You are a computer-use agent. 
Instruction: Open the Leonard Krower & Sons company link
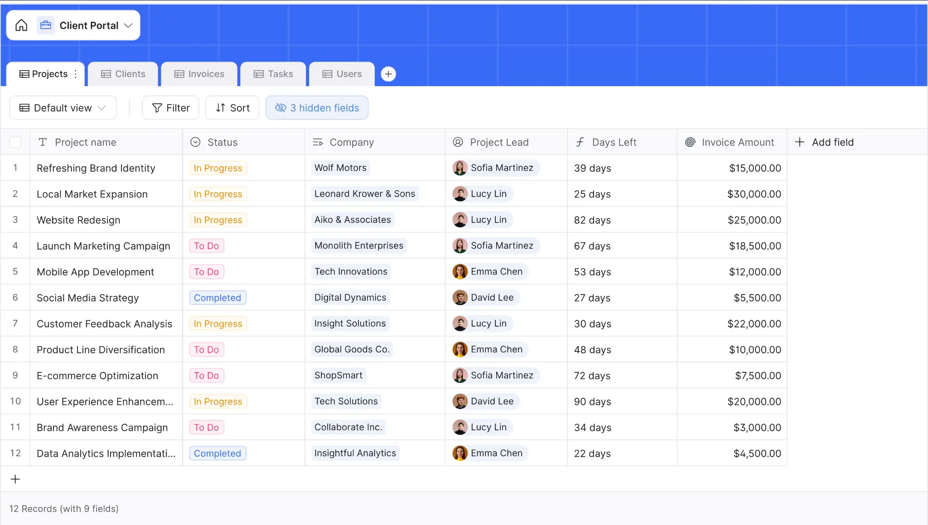click(365, 193)
